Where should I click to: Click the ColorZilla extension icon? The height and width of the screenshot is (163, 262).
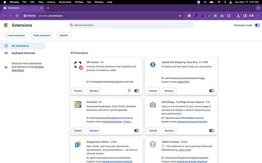click(x=78, y=104)
